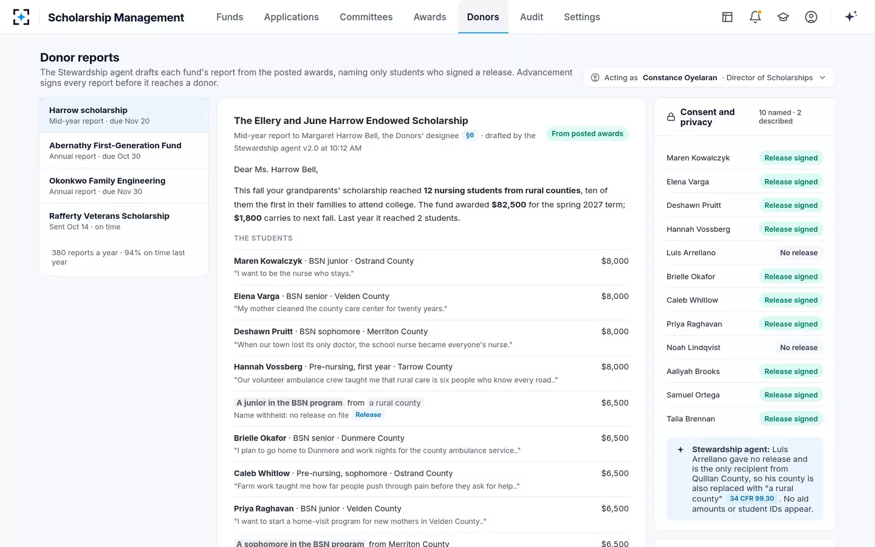Click the person icon next to Acting as

(595, 78)
